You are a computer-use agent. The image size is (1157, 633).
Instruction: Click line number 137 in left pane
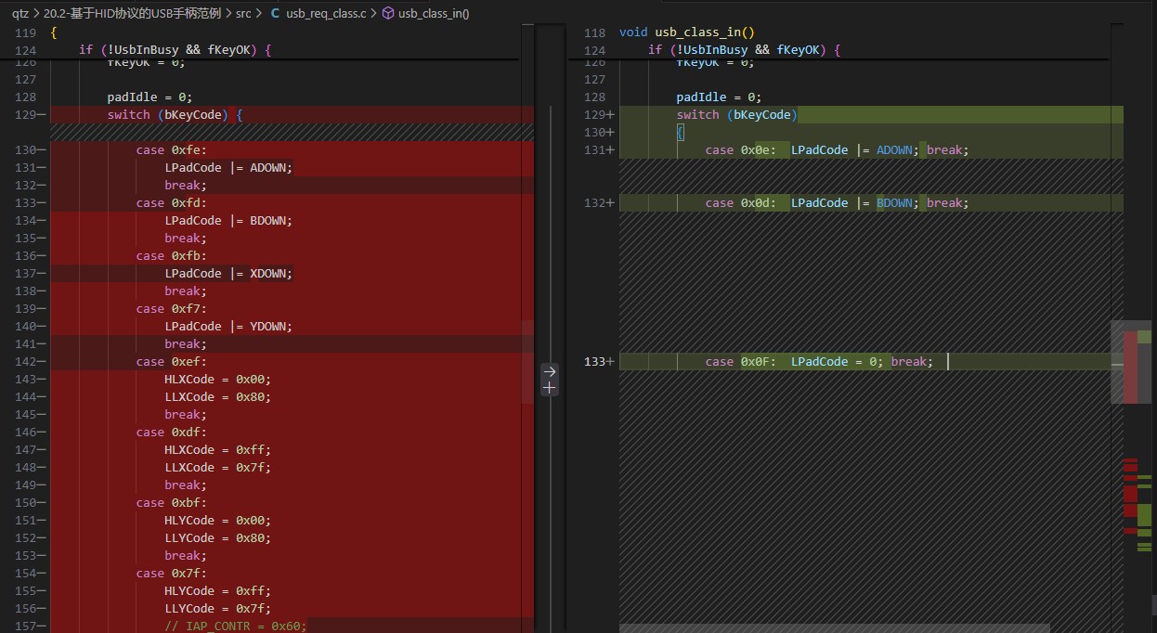pos(25,274)
